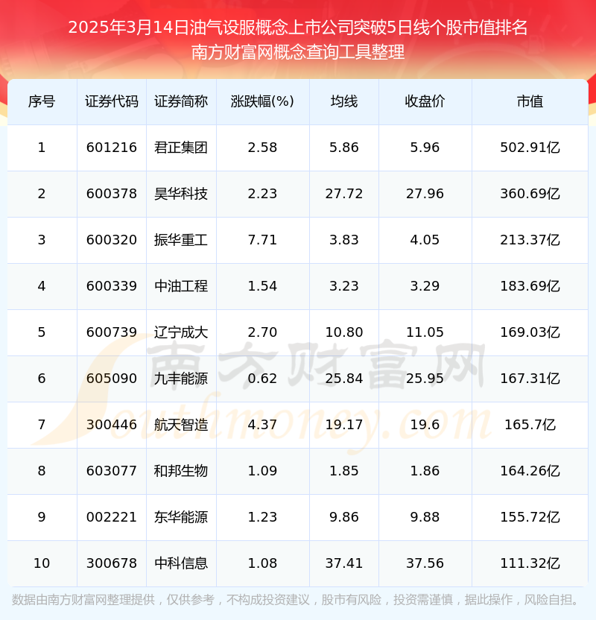Viewport: 596px width, 620px height.
Task: Select the name 和邦生物
Action: click(x=181, y=471)
